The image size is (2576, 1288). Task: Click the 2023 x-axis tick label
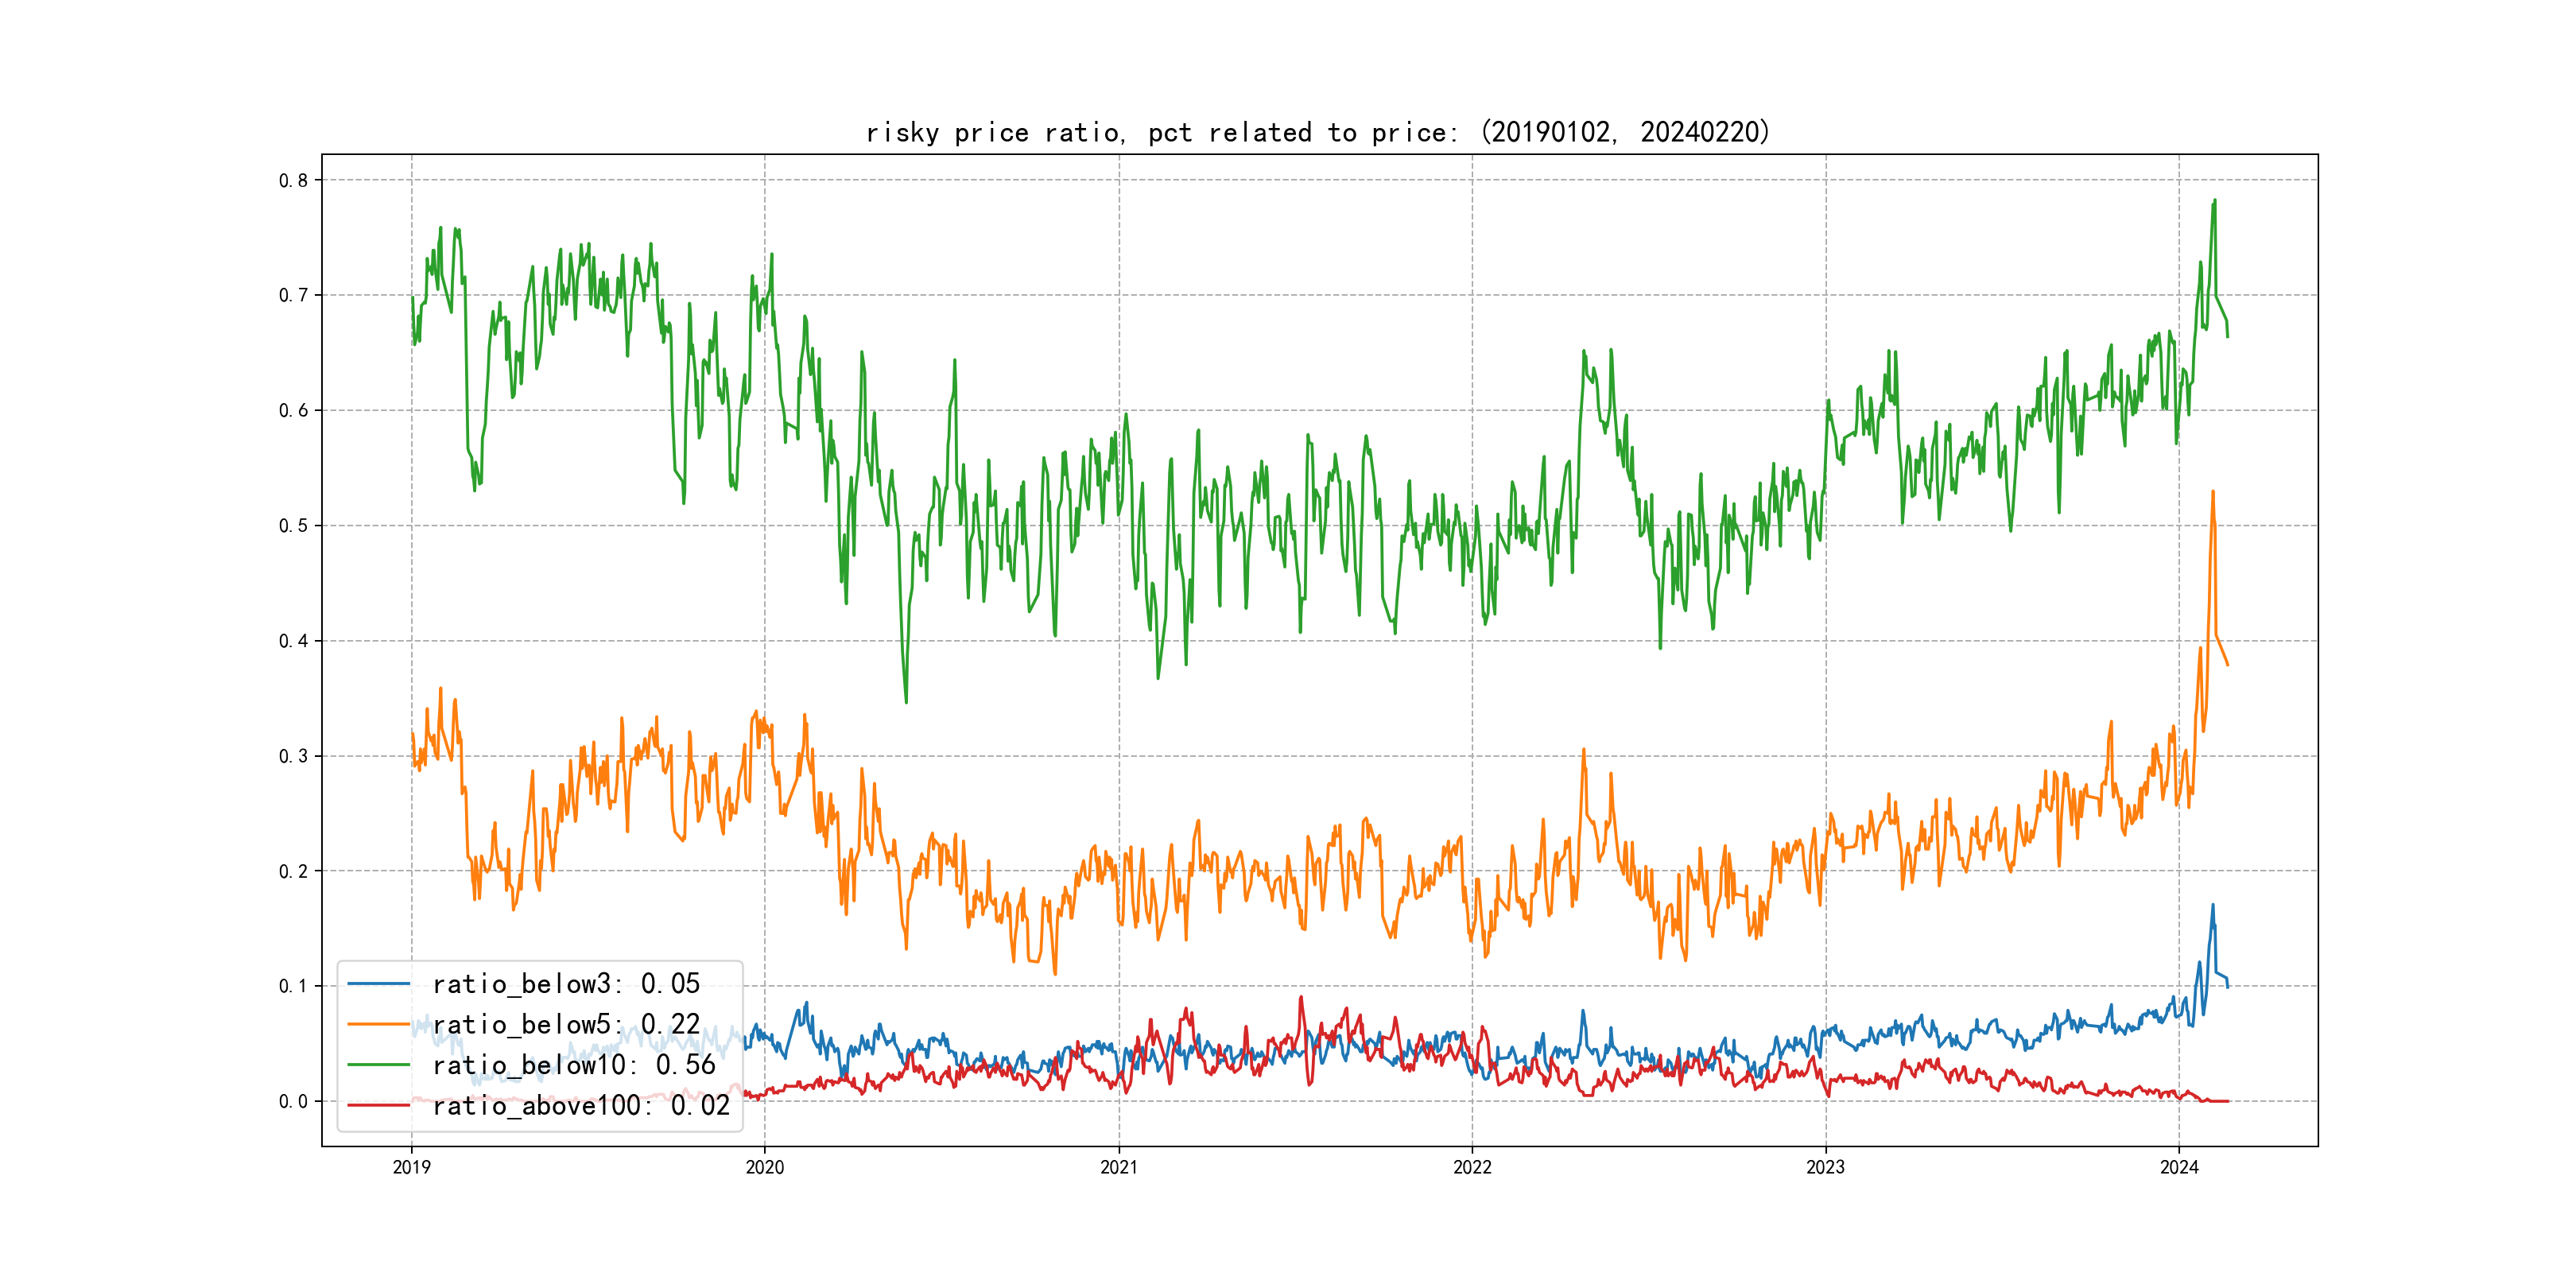tap(1825, 1167)
